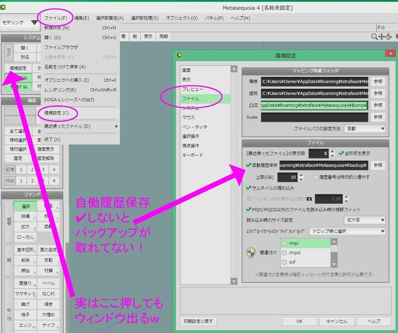The width and height of the screenshot is (398, 333).
Task: Open ファイルパスの設定方法 dropdown (自動)
Action: 365,129
